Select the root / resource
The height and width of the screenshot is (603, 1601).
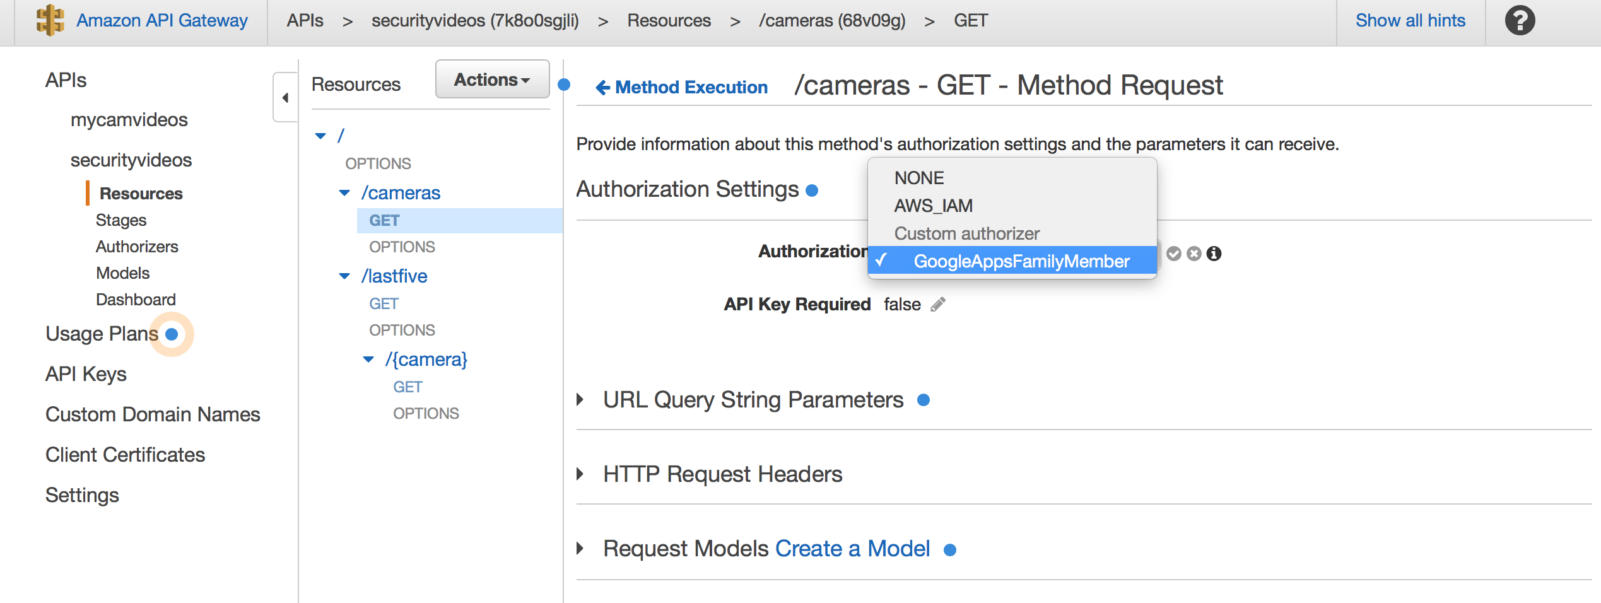pyautogui.click(x=341, y=136)
